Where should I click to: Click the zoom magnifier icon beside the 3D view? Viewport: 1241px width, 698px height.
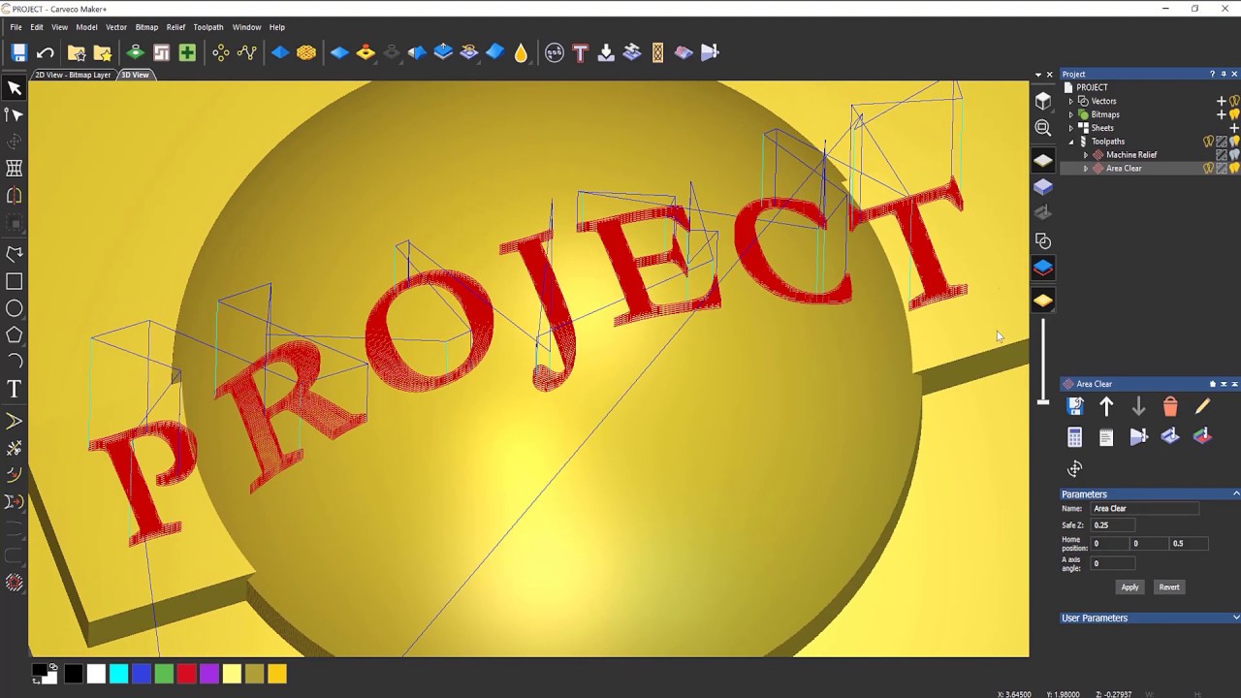pyautogui.click(x=1043, y=127)
